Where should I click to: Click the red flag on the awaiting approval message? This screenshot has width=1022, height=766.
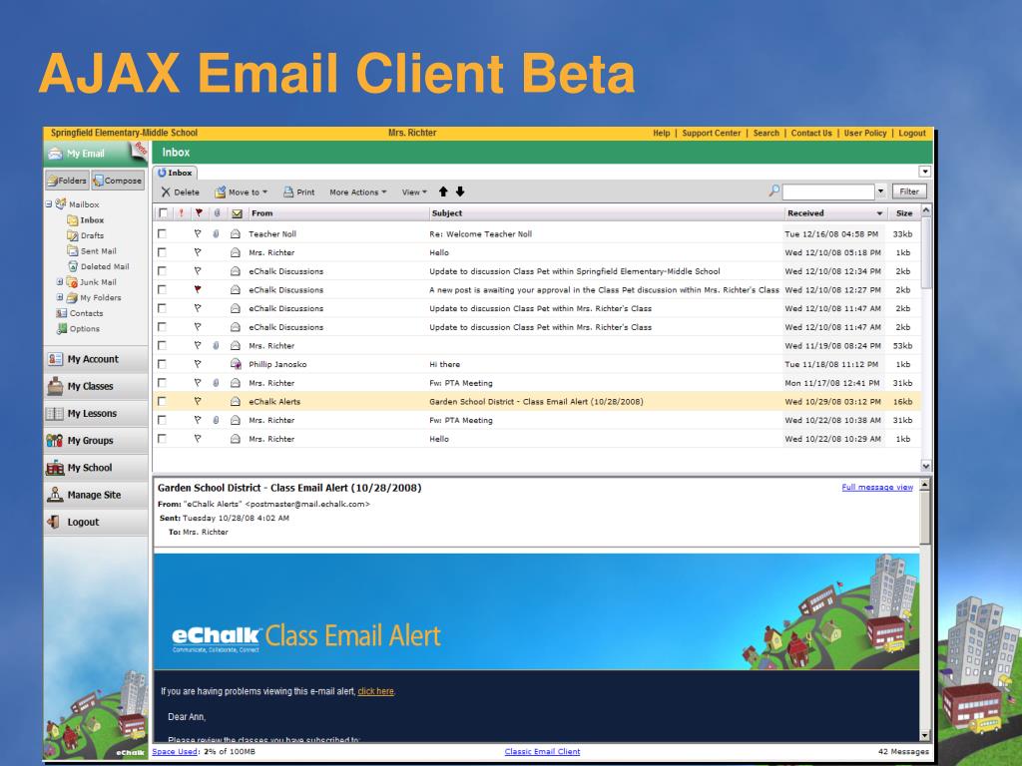[198, 290]
